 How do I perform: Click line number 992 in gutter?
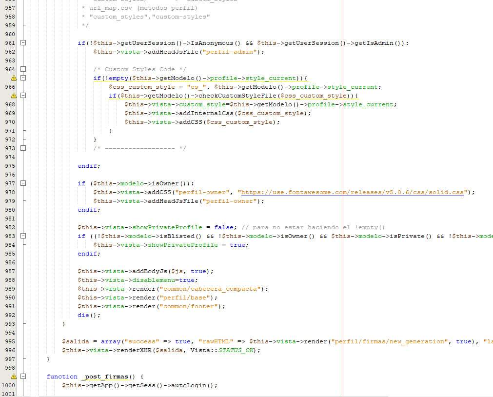pos(10,315)
